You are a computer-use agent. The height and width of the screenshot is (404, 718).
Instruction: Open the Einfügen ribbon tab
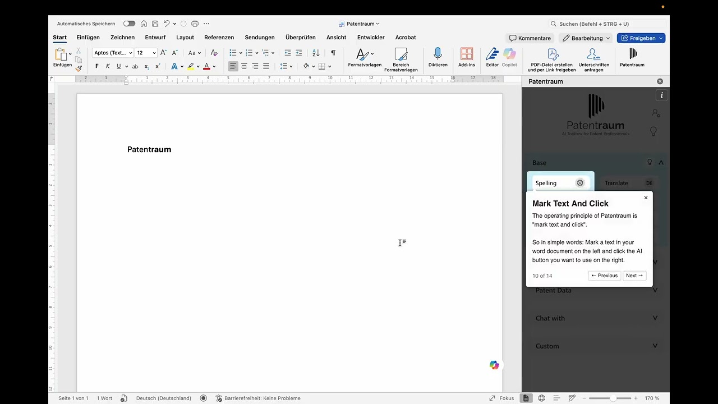pyautogui.click(x=88, y=38)
